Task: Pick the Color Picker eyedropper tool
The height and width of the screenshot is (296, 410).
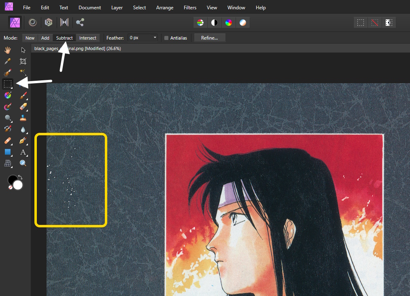Action: 8,61
